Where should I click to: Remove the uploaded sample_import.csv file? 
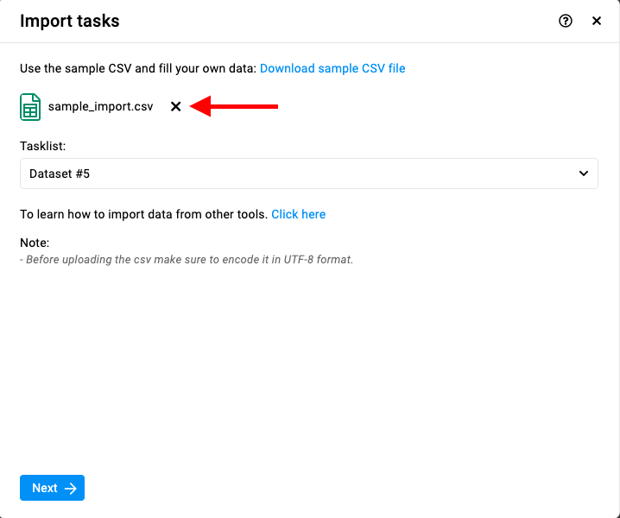(x=175, y=106)
